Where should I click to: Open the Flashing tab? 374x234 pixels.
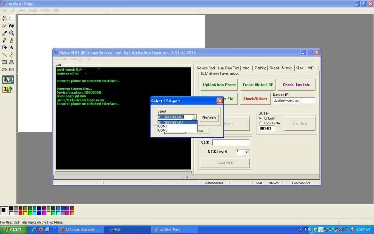pos(260,68)
